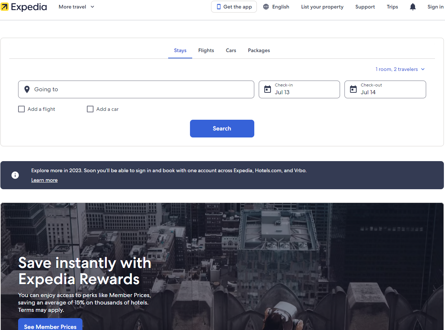Click the phone icon in Get the app
The image size is (445, 330).
tap(219, 7)
